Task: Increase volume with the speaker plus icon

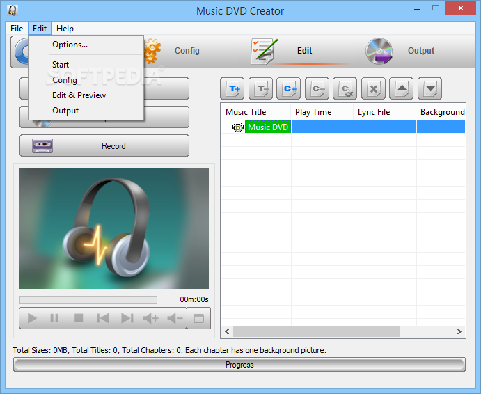Action: pyautogui.click(x=150, y=318)
